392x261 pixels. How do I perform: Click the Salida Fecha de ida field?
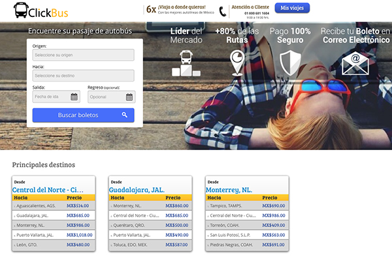pyautogui.click(x=56, y=97)
